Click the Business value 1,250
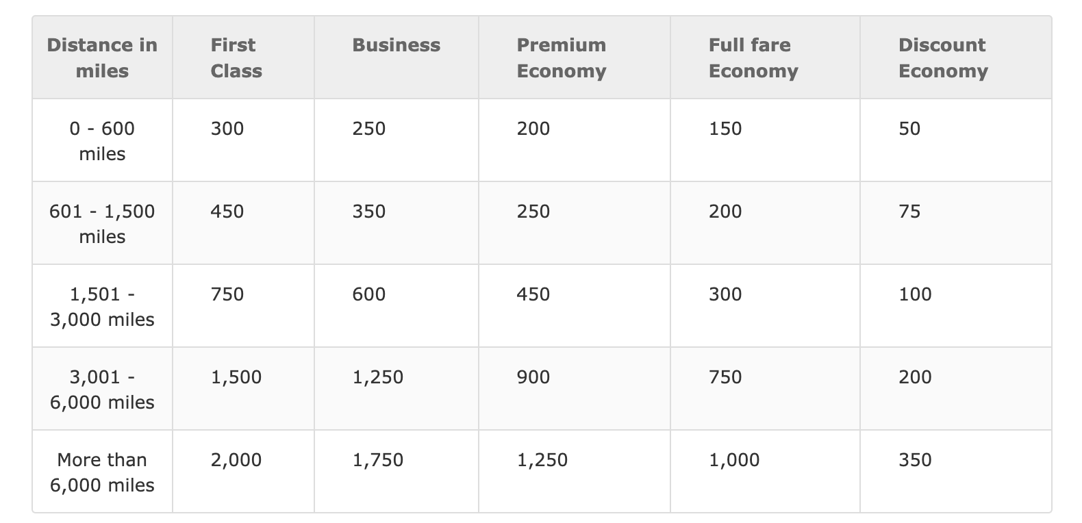Image resolution: width=1082 pixels, height=523 pixels. 377,377
